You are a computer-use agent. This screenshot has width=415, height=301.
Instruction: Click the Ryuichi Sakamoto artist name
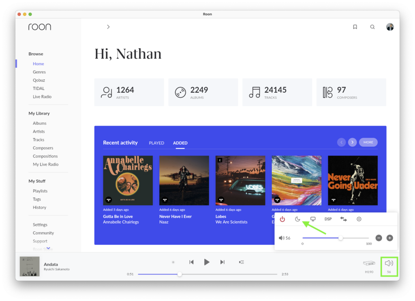tap(57, 269)
